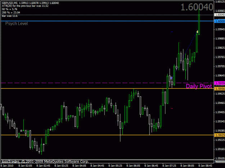Click the latest tall green candle body
Image resolution: width=225 pixels, height=168 pixels.
tap(199, 25)
